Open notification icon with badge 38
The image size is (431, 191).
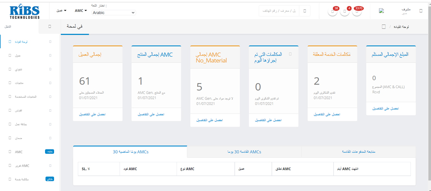333,11
